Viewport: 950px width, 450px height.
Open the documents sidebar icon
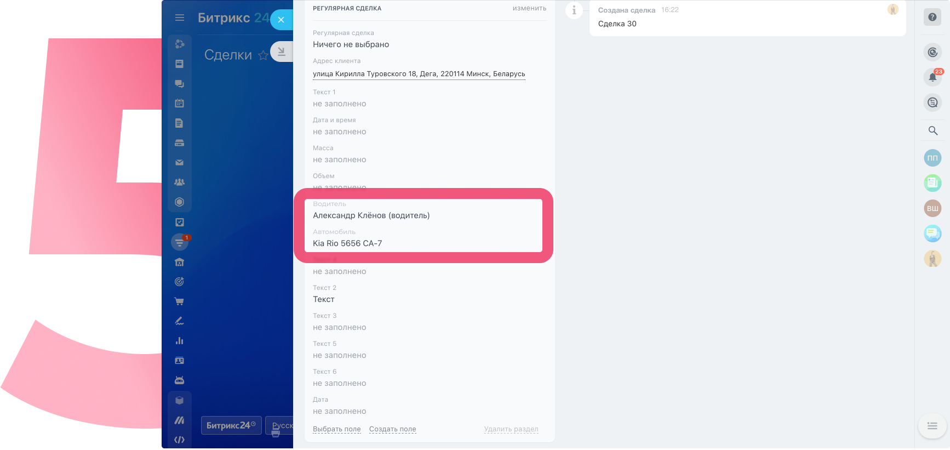179,123
